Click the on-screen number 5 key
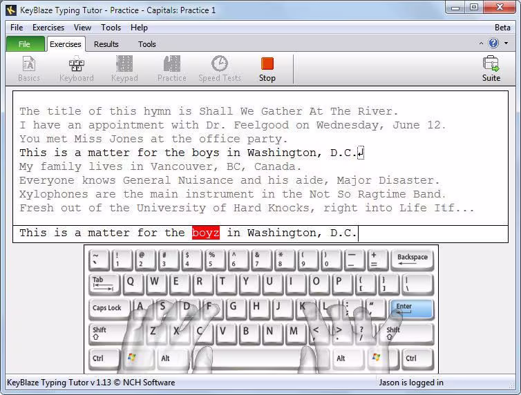521x395 pixels. tap(214, 260)
